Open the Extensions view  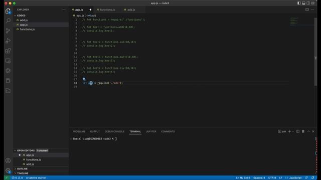[8, 50]
